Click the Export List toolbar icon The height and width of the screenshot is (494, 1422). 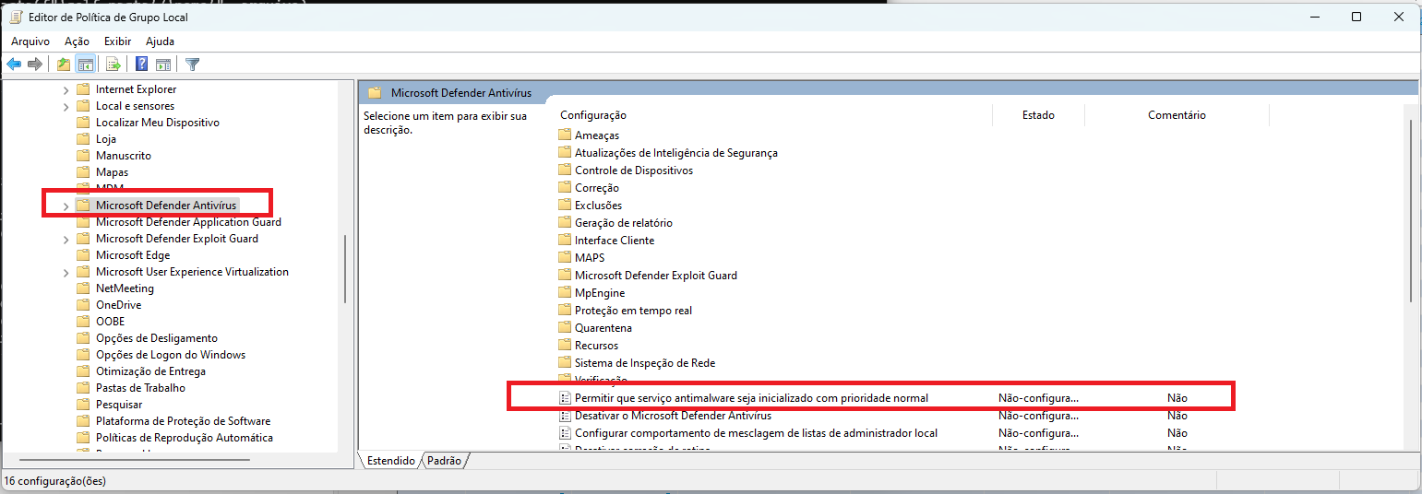point(114,65)
